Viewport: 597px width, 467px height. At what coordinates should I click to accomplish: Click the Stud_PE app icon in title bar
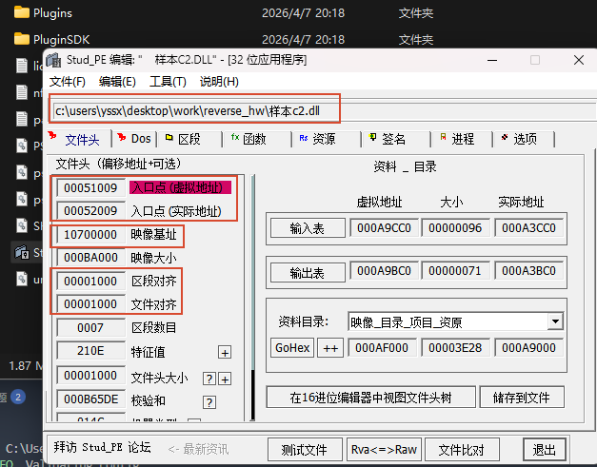(x=53, y=60)
